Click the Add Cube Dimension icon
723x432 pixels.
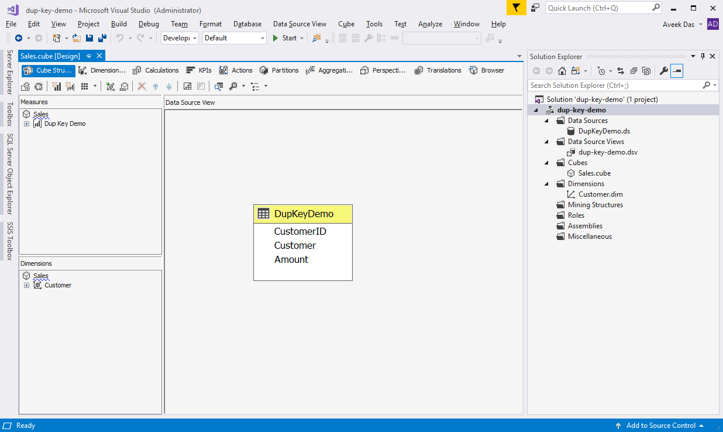[111, 87]
